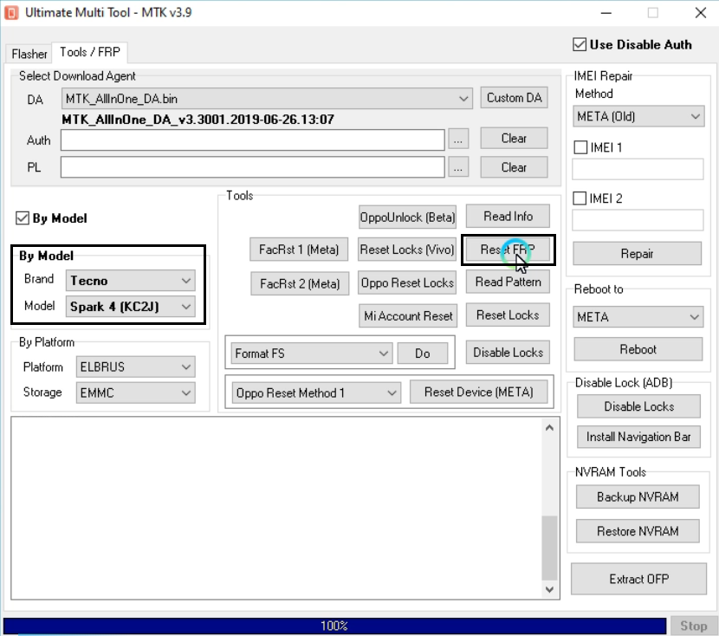Toggle the By Model checkbox
Screen dimensions: 719x636
point(22,217)
